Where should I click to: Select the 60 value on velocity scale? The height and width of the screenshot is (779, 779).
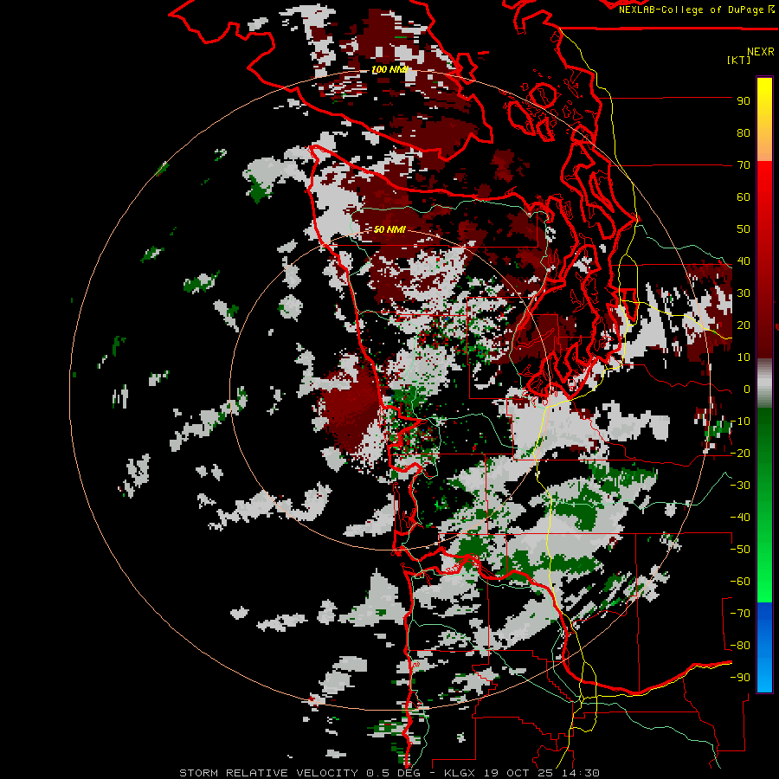click(x=744, y=197)
